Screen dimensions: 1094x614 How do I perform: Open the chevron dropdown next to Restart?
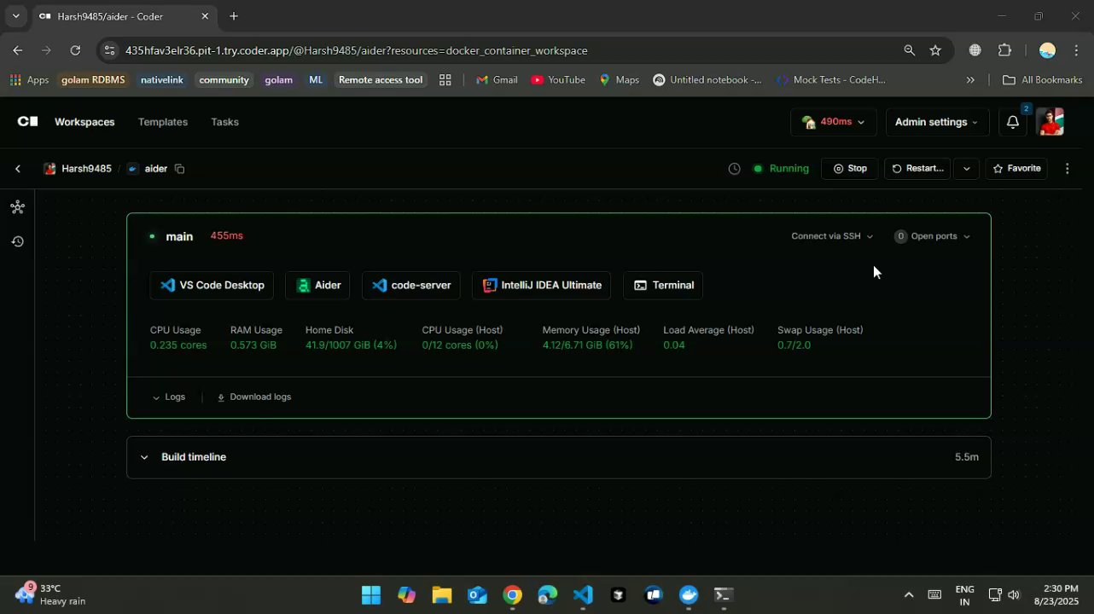pos(966,169)
